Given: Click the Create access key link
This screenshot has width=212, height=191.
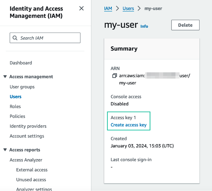Looking at the screenshot, I should click(x=129, y=125).
